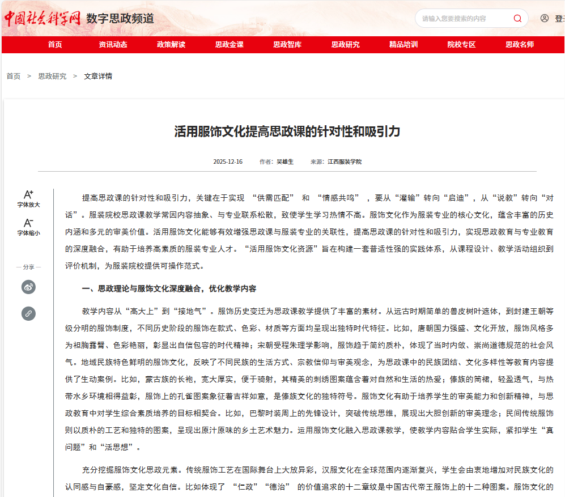Open 思政名师 navigation item
The image size is (565, 497).
tap(520, 45)
